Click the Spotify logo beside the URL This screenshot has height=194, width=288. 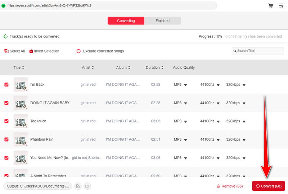(4, 6)
